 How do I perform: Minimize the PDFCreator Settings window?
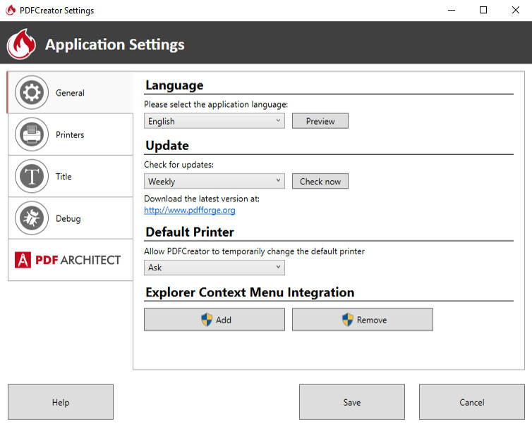452,10
